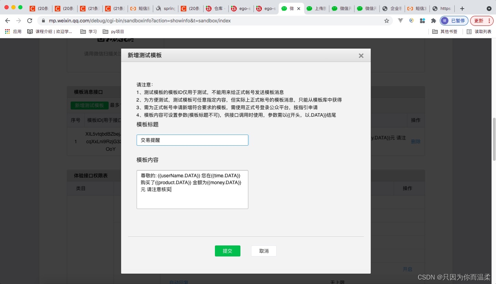Reload the page with the refresh icon
The height and width of the screenshot is (284, 496).
(x=30, y=21)
